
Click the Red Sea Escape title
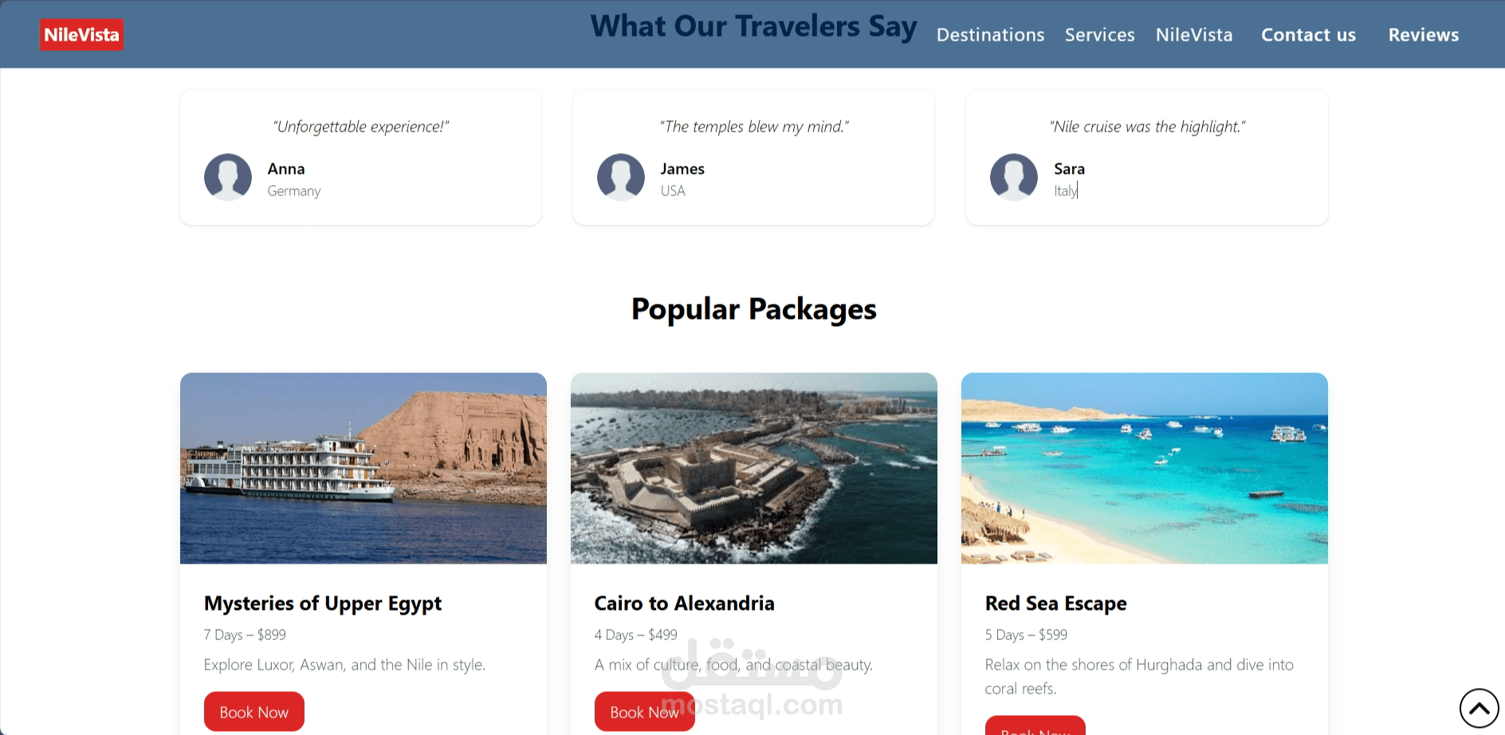pyautogui.click(x=1056, y=603)
